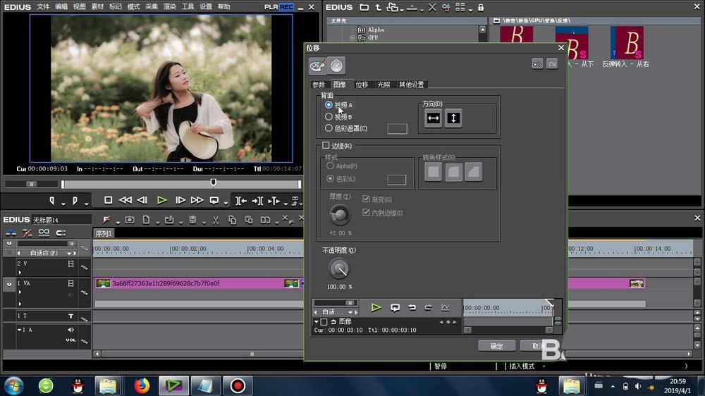
Task: Open the palette presets icon in dialog
Action: (317, 66)
